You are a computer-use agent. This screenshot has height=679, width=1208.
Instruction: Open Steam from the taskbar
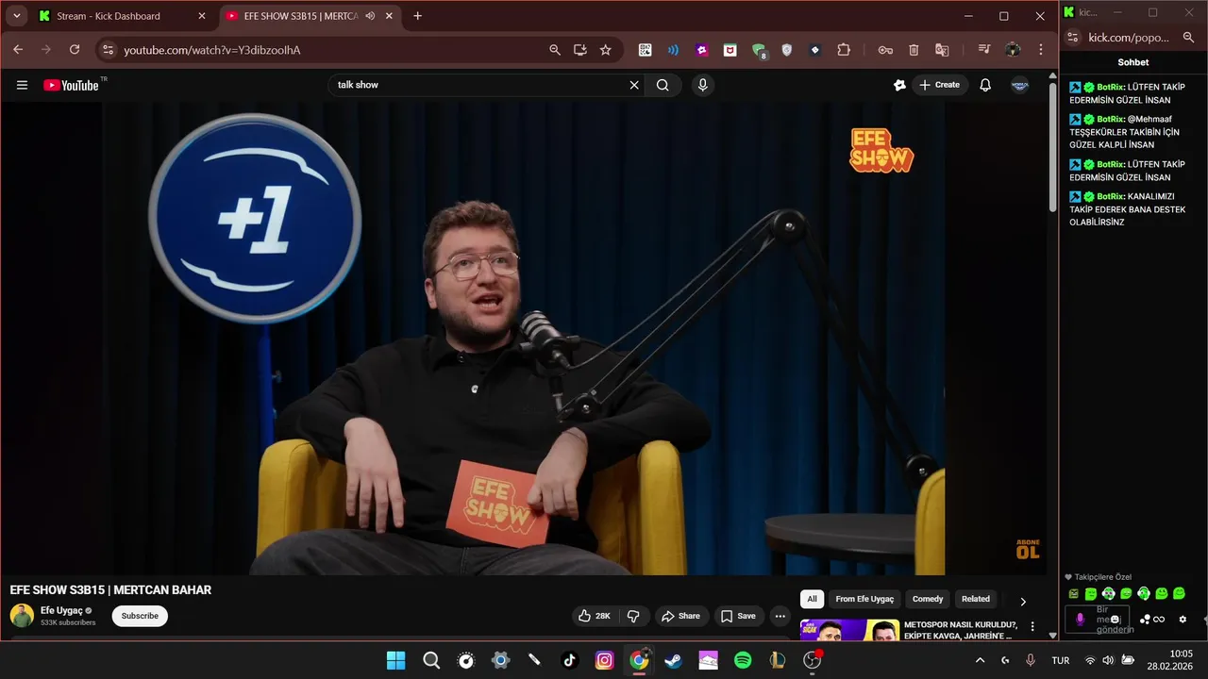(674, 660)
